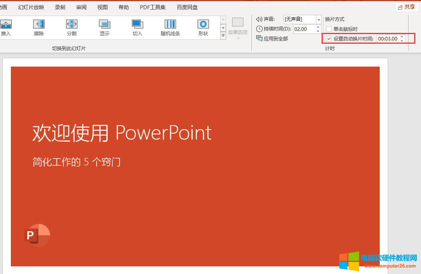Choose the 形状 (Shape) transition
The image size is (421, 274).
click(203, 27)
